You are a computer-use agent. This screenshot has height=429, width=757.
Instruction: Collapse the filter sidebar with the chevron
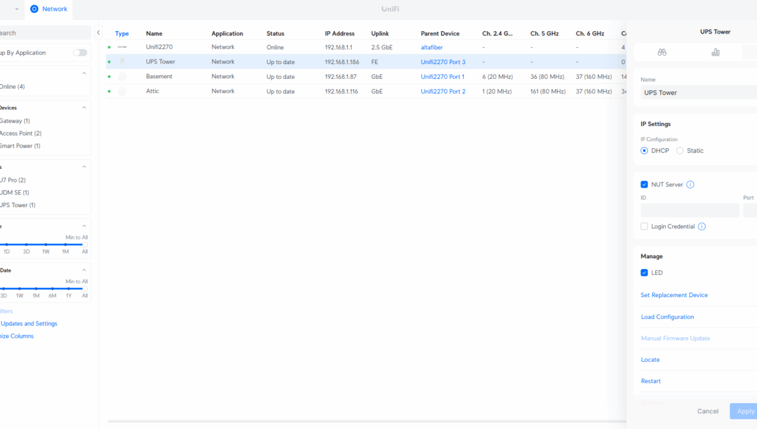[98, 32]
